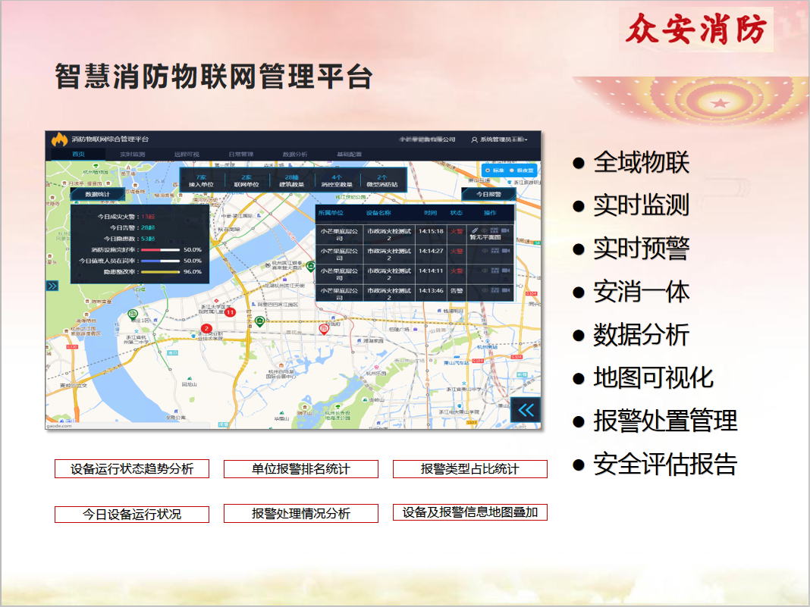
Task: Open the 日常管理 tab
Action: click(241, 155)
